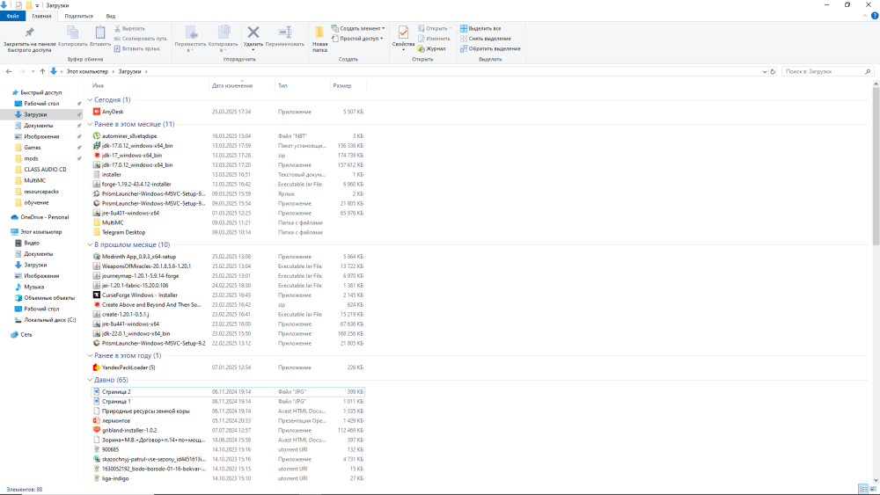Click the vertical scrollbar thumb

point(876,167)
